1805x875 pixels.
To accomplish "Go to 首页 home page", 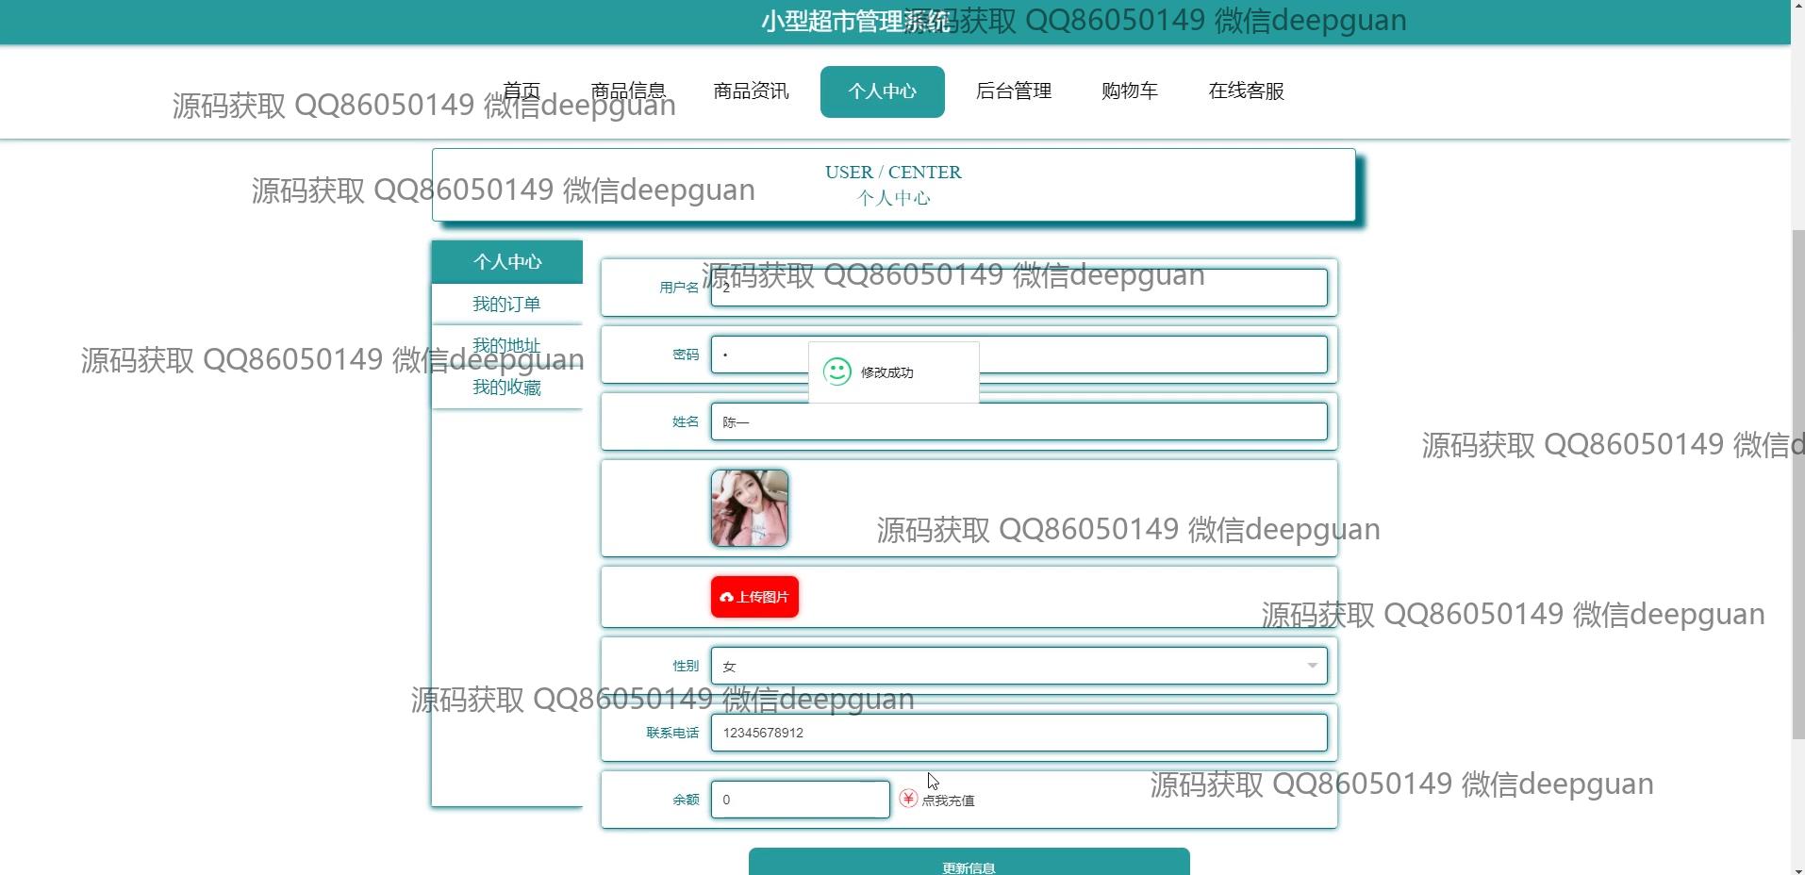I will 522,91.
